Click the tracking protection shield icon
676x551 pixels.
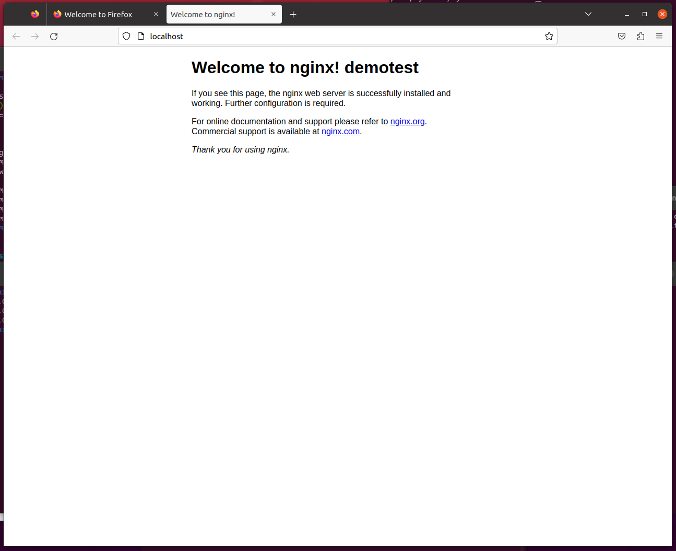126,36
